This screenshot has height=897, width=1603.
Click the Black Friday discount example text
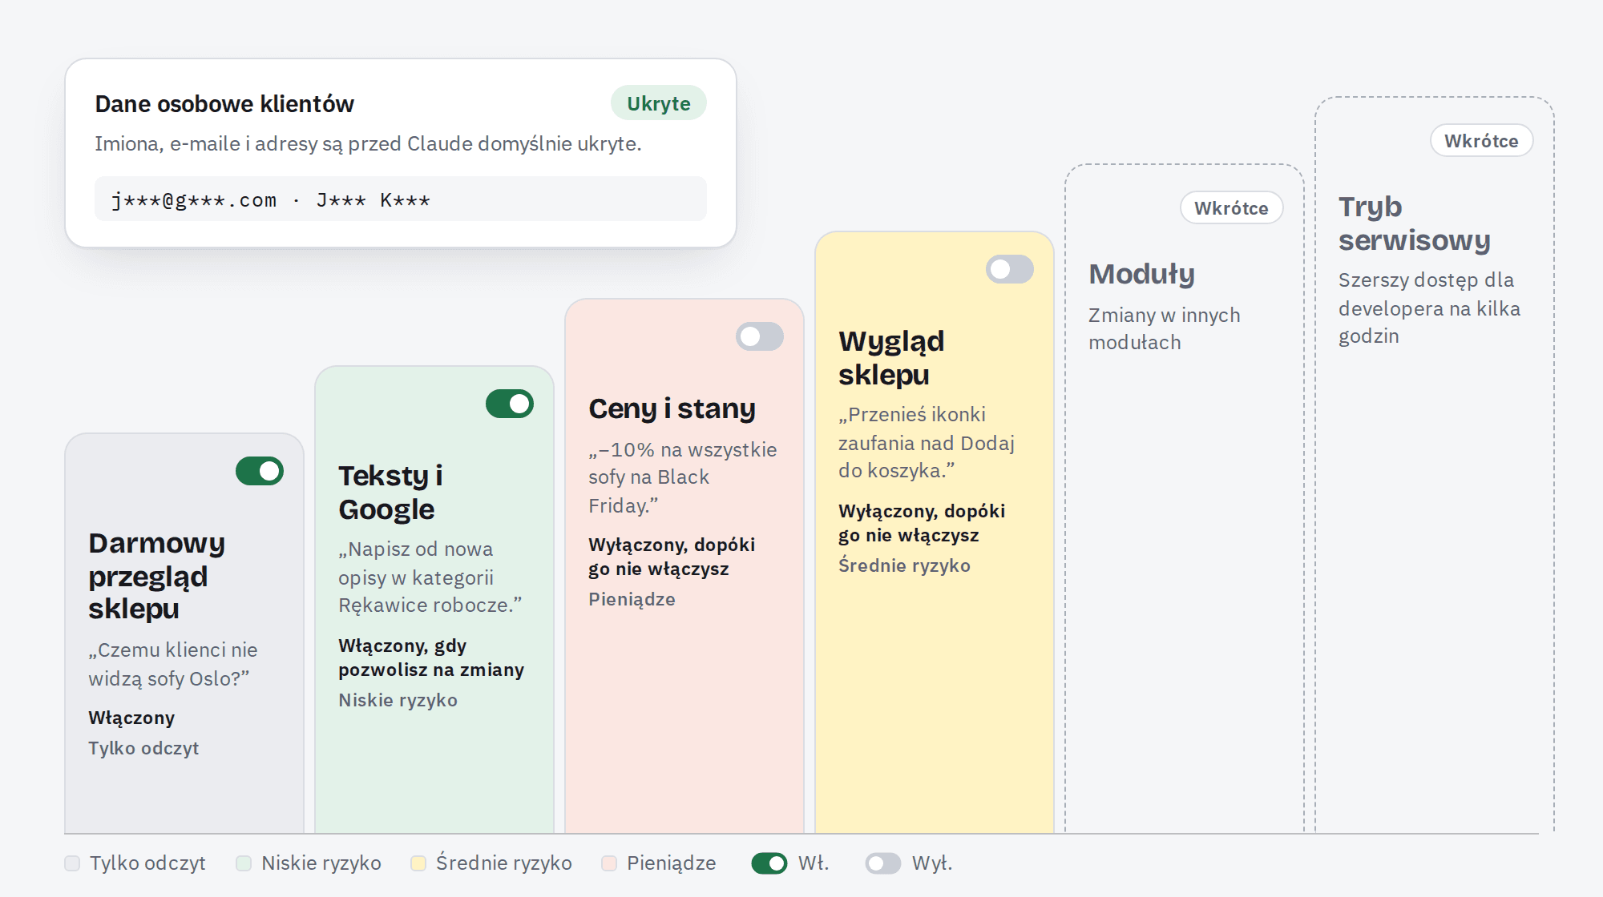coord(683,477)
